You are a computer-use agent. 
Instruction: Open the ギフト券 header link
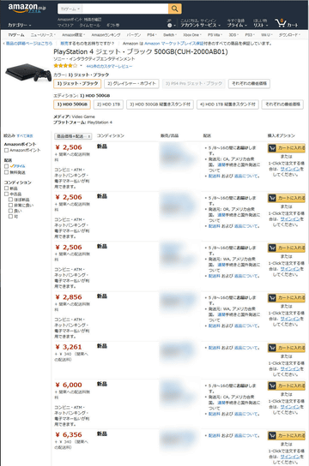112,25
